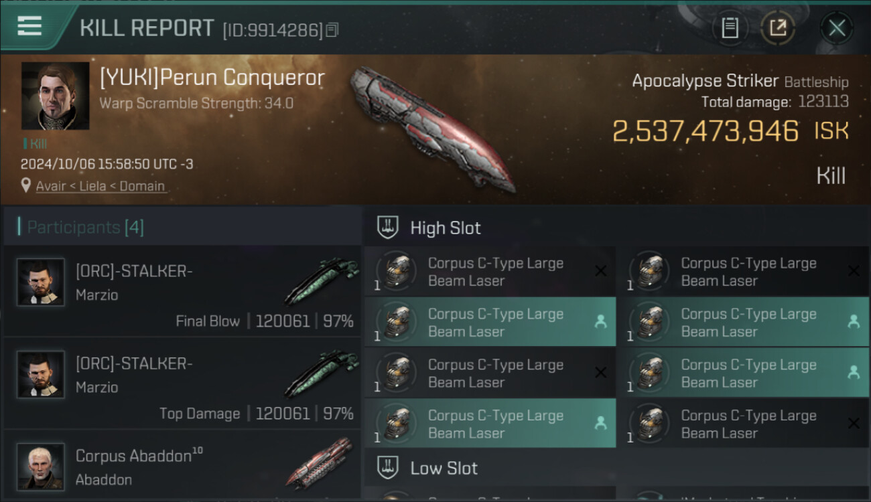Expand the Low Slot section header
Image resolution: width=871 pixels, height=502 pixels.
[616, 468]
